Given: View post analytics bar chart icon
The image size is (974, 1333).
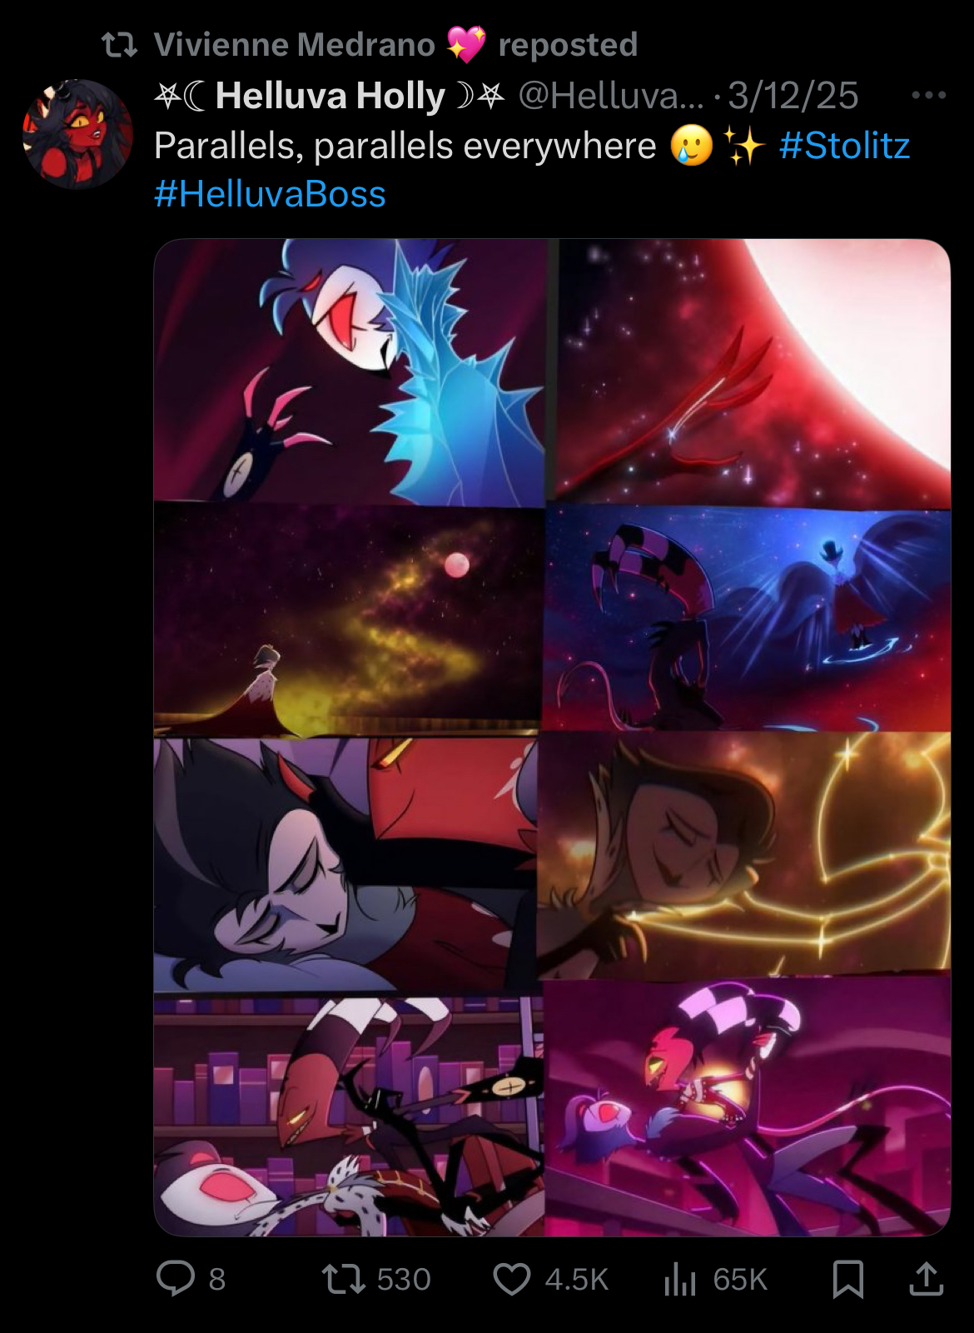Looking at the screenshot, I should (679, 1279).
